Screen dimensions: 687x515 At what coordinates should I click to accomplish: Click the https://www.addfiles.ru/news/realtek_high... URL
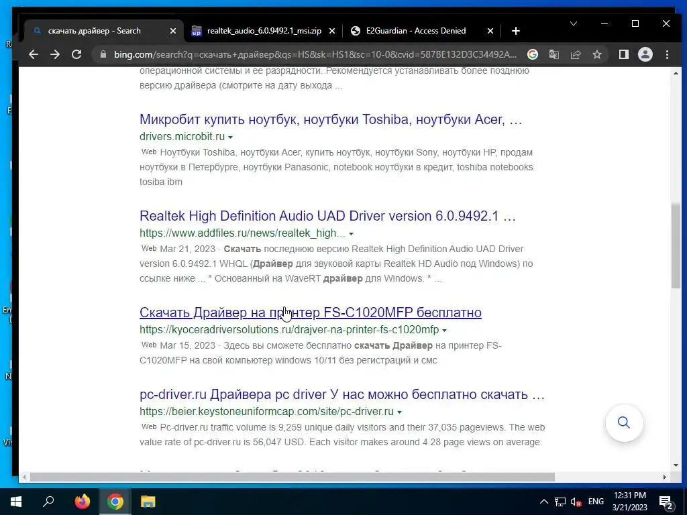tap(242, 233)
